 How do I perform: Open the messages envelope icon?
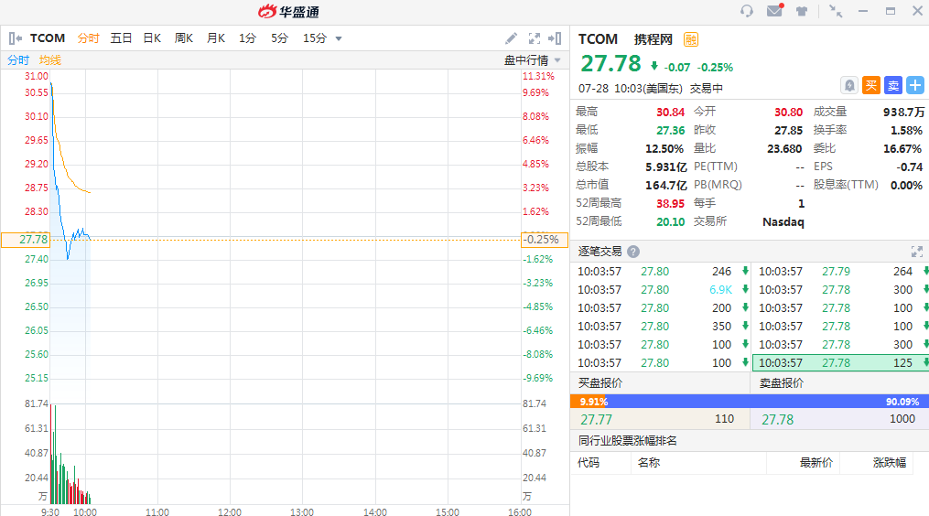[x=774, y=11]
